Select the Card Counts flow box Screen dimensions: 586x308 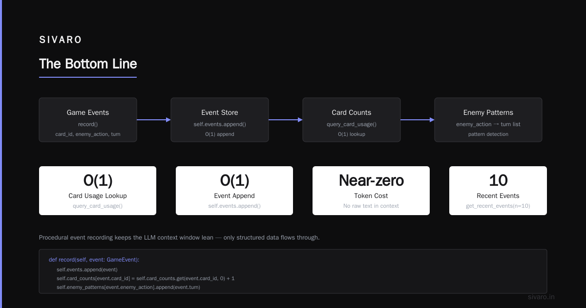(x=352, y=120)
